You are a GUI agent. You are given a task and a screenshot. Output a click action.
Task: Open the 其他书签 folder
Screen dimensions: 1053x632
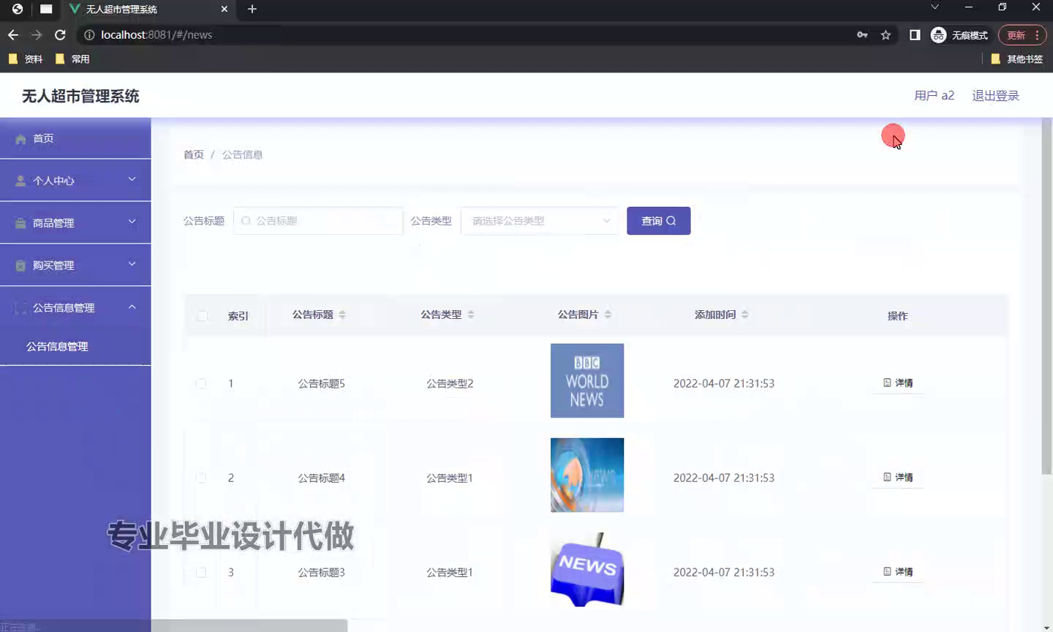1016,59
